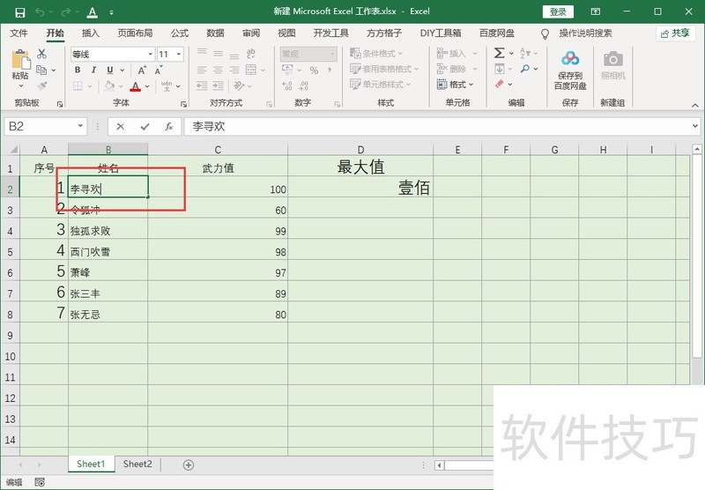
Task: Click the Copy icon in clipboard group
Action: coord(41,70)
